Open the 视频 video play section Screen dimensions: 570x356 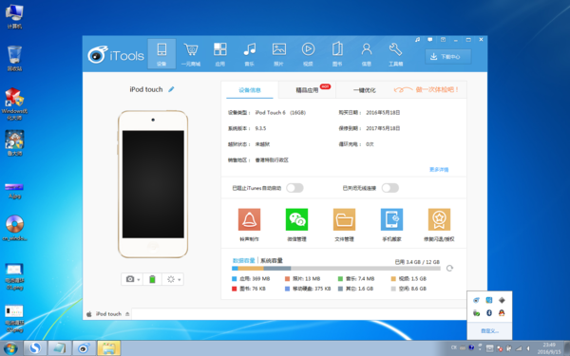308,54
